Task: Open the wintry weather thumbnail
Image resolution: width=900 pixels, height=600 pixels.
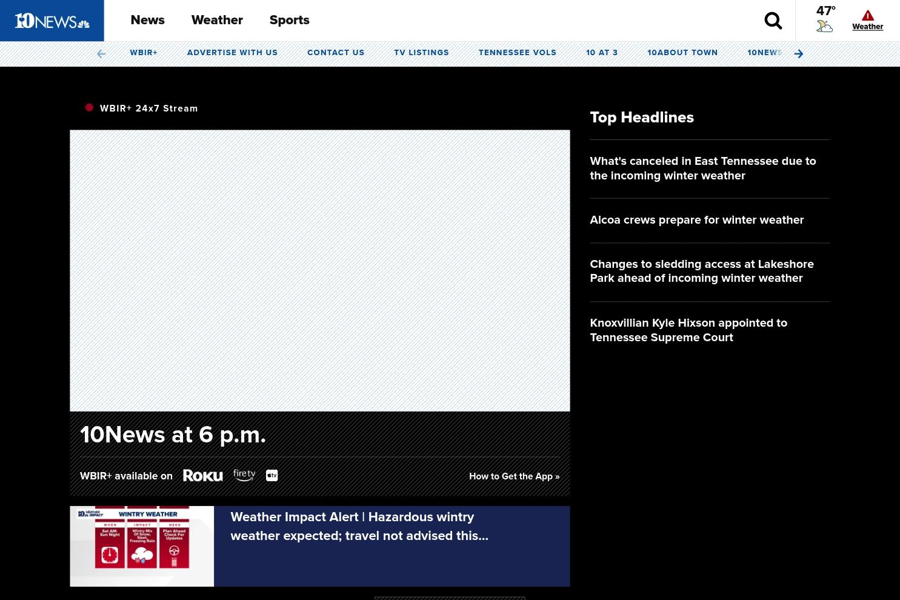Action: point(142,546)
